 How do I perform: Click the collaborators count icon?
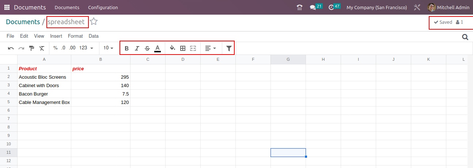459,22
